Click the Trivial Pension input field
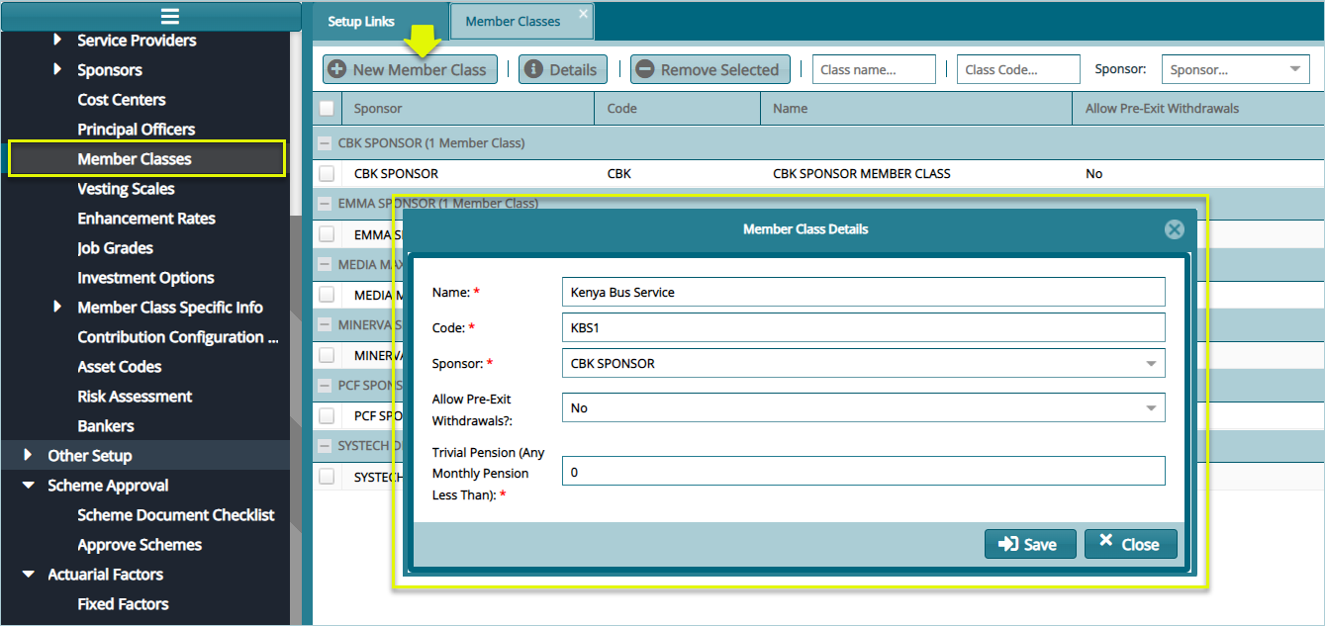The width and height of the screenshot is (1325, 626). (x=863, y=472)
